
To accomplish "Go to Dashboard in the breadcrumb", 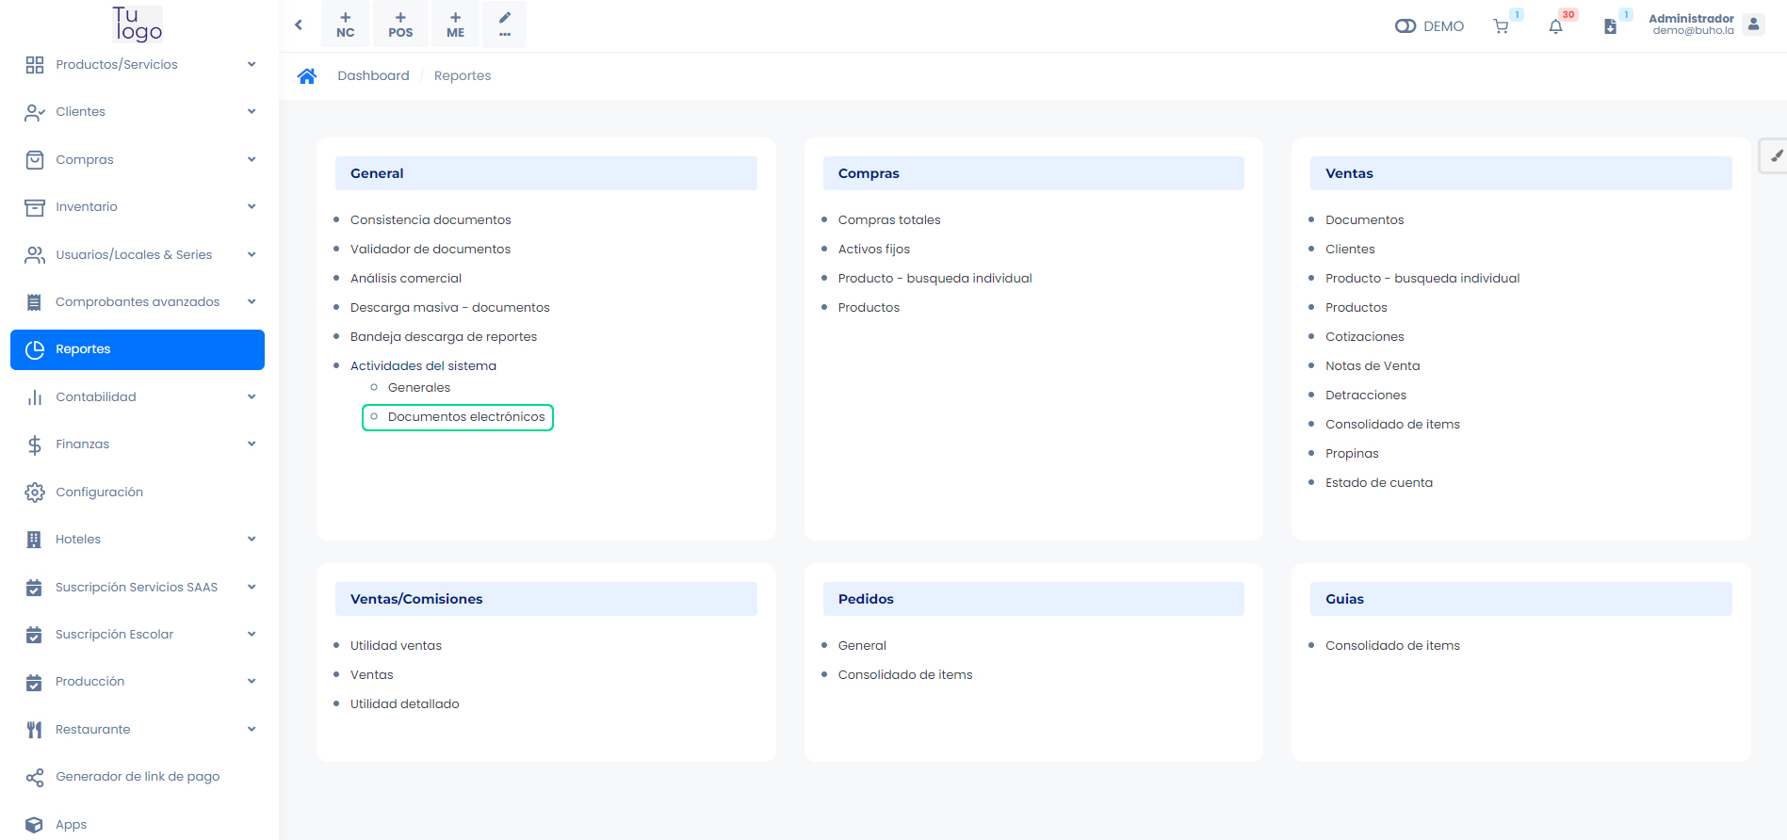I will click(373, 75).
